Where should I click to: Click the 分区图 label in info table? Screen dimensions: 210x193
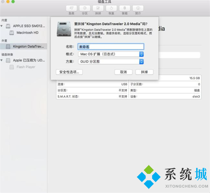point(62,90)
